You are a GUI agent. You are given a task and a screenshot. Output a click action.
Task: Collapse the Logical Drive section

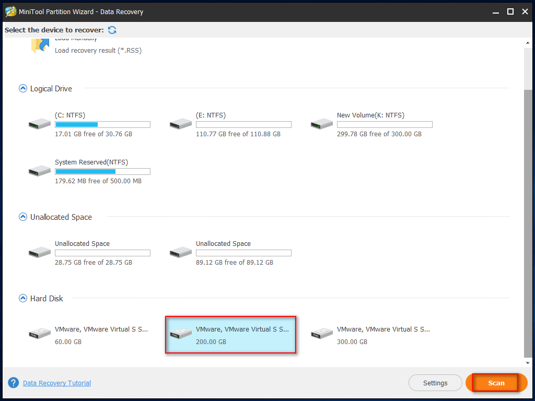coord(23,89)
